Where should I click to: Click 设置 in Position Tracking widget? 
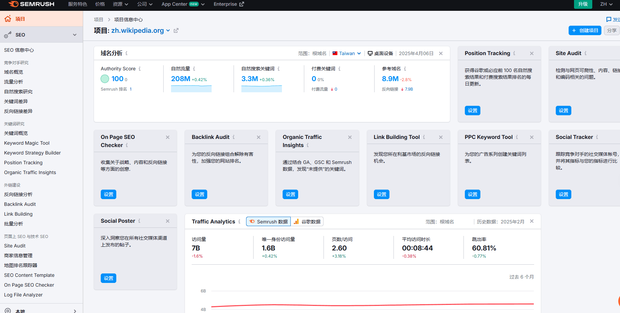click(473, 111)
